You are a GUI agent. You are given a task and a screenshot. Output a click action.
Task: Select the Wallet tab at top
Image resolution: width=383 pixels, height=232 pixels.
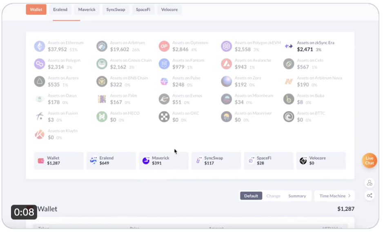coord(36,9)
